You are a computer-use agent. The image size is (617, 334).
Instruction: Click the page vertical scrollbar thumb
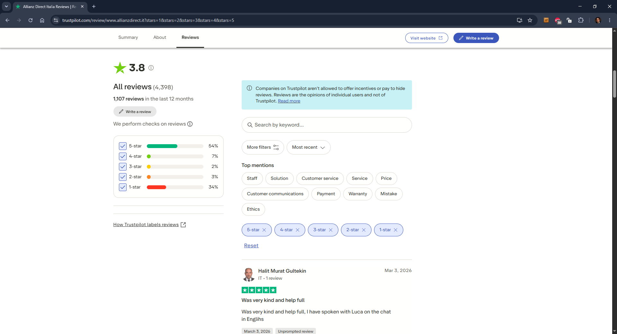[614, 84]
